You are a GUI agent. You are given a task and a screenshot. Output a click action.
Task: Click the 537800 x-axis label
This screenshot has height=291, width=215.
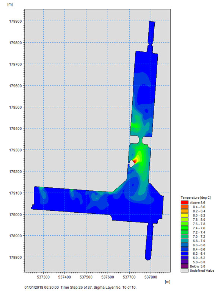151,277
